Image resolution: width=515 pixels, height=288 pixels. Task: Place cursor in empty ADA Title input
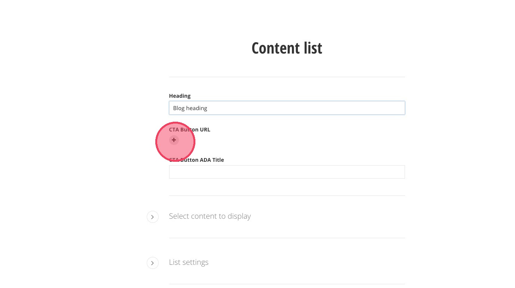coord(287,172)
